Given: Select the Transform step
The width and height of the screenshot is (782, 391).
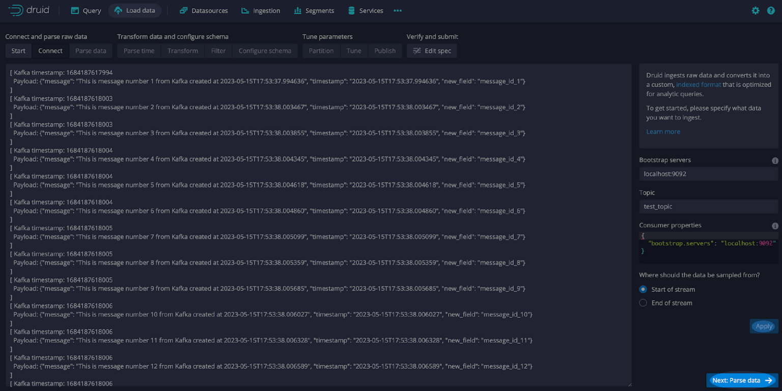Looking at the screenshot, I should click(183, 51).
